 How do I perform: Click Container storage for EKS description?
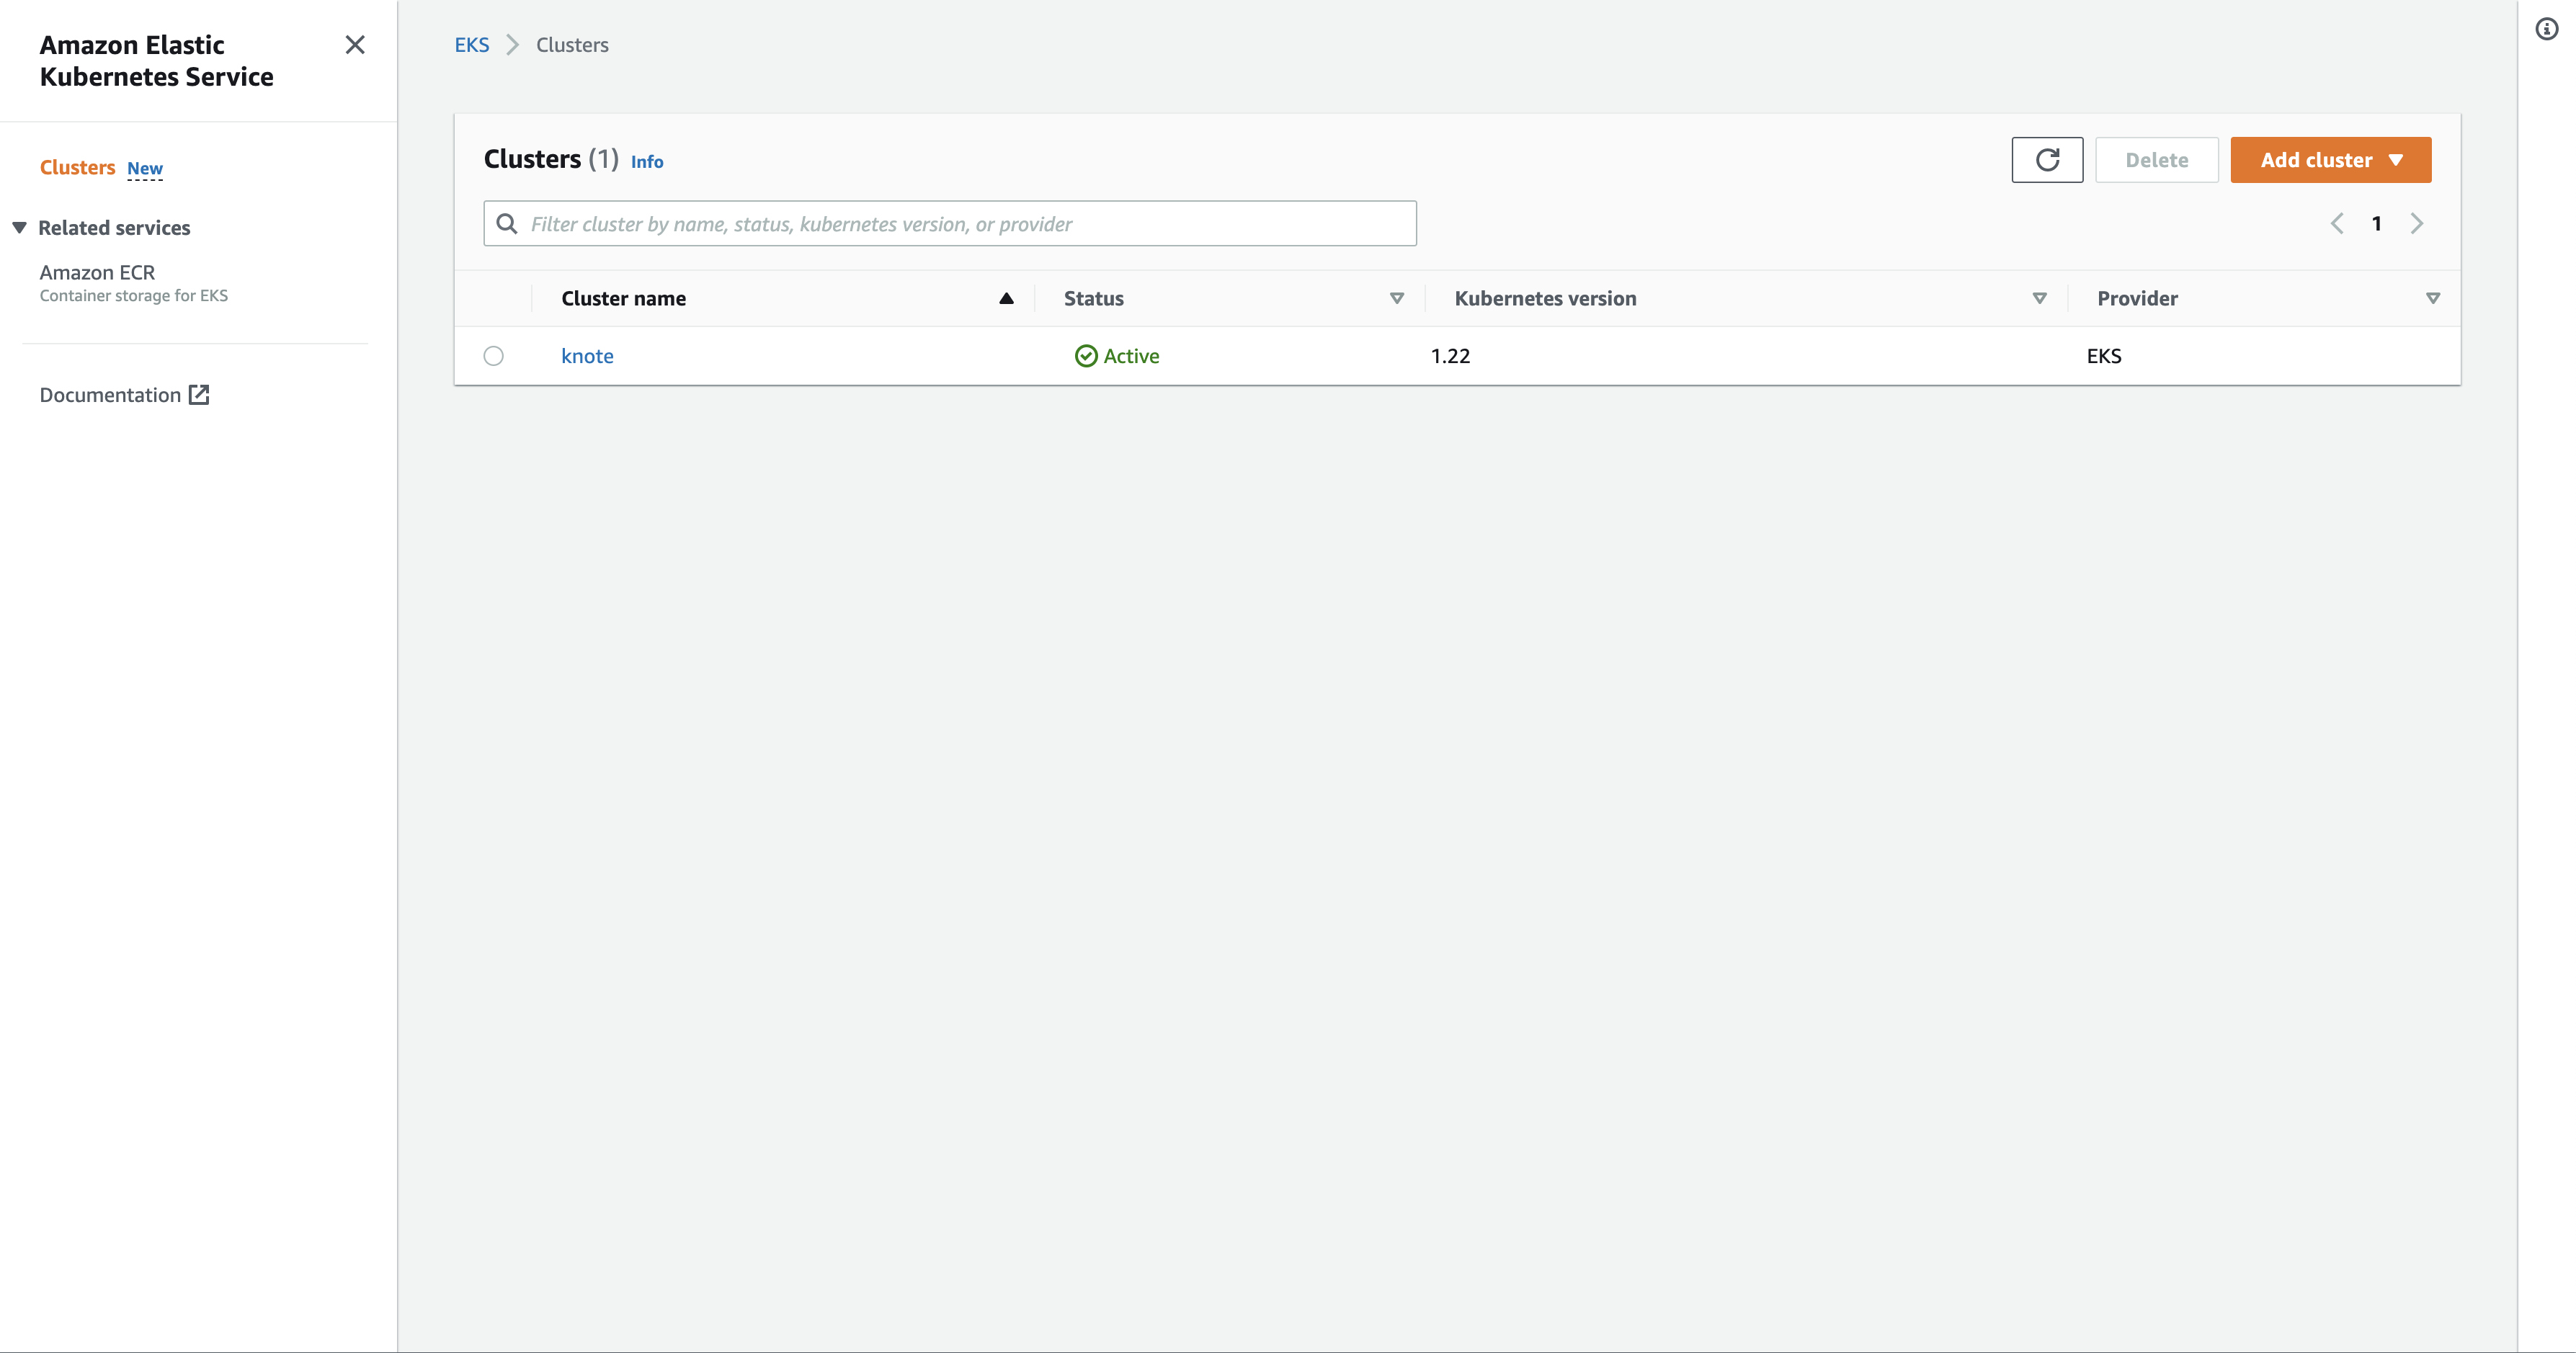coord(134,296)
